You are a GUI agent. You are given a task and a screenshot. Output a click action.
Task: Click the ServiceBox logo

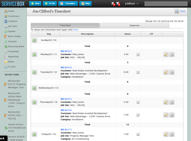coord(13,4)
